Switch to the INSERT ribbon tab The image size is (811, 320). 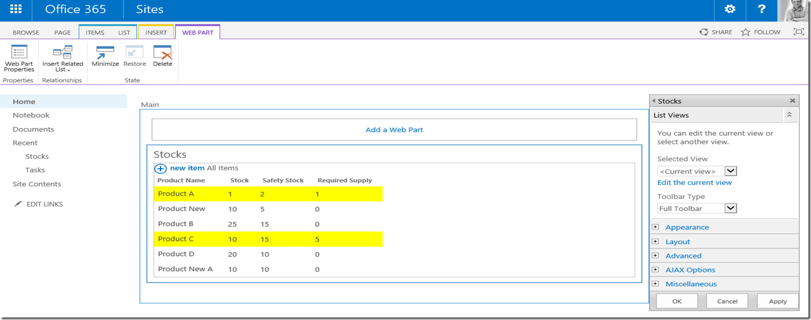[156, 32]
